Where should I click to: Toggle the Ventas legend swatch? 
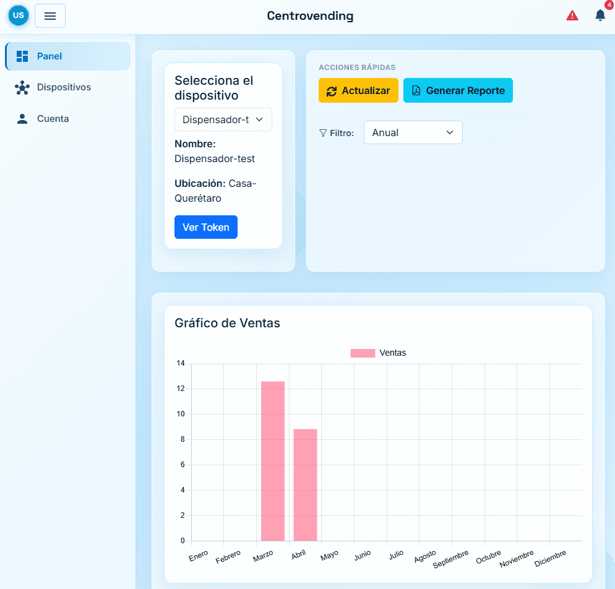click(363, 353)
